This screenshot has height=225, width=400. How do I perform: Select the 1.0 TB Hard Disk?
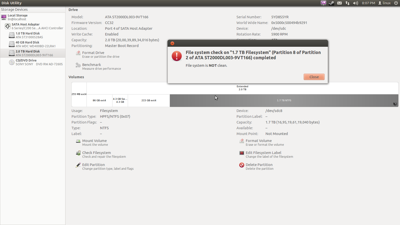pyautogui.click(x=27, y=35)
